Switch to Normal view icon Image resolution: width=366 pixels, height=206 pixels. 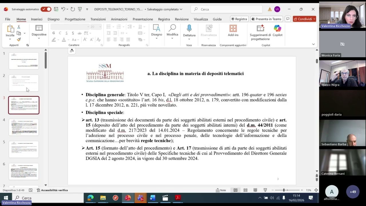tap(235, 190)
